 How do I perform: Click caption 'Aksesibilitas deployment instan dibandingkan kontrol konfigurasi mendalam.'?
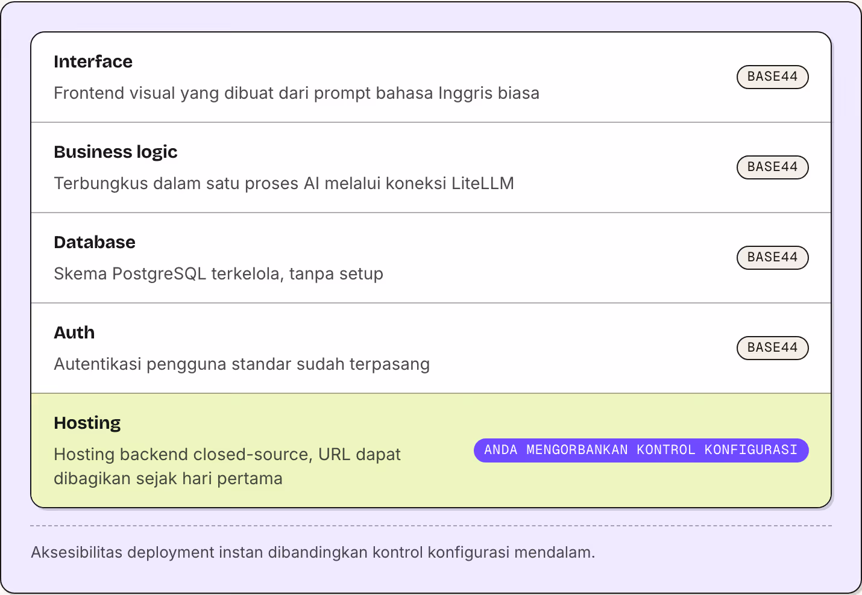313,552
